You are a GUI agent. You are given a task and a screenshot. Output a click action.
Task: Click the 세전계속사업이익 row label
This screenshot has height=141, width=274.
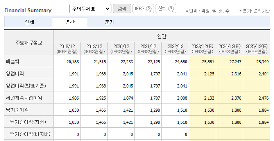pyautogui.click(x=24, y=98)
